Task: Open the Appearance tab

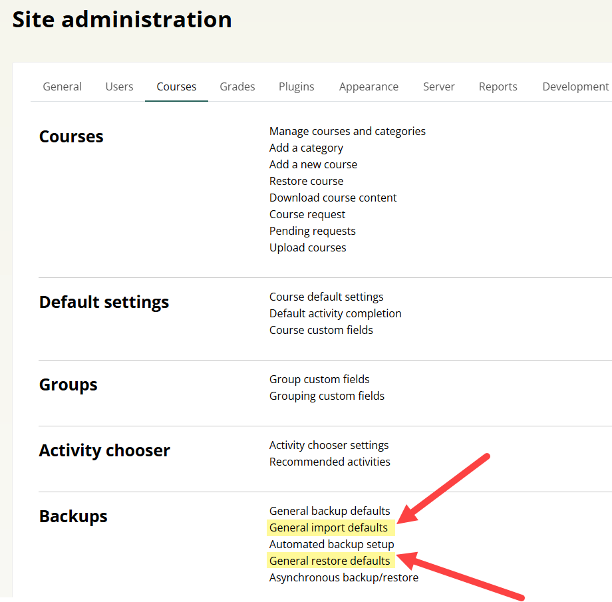Action: (x=369, y=86)
